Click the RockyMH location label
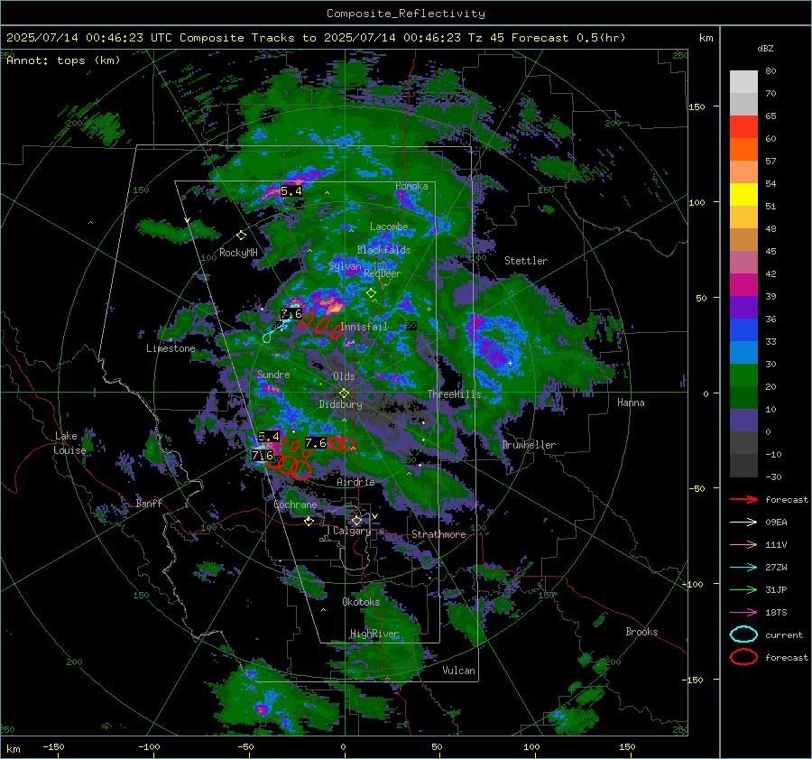Image resolution: width=812 pixels, height=759 pixels. (238, 253)
